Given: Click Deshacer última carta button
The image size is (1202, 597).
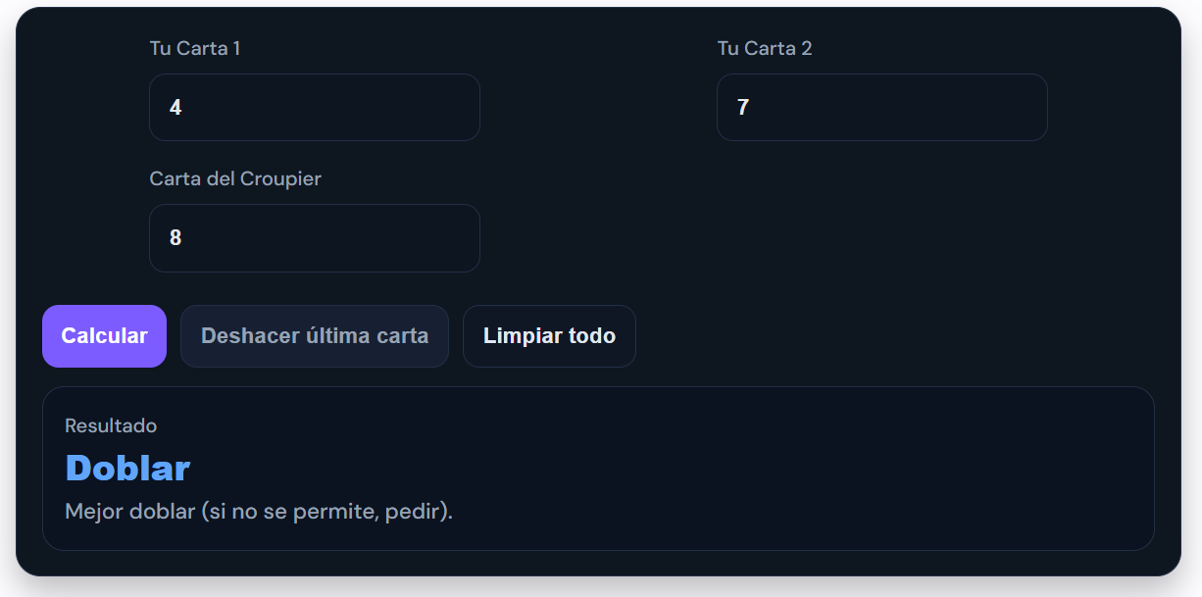Looking at the screenshot, I should pos(314,336).
